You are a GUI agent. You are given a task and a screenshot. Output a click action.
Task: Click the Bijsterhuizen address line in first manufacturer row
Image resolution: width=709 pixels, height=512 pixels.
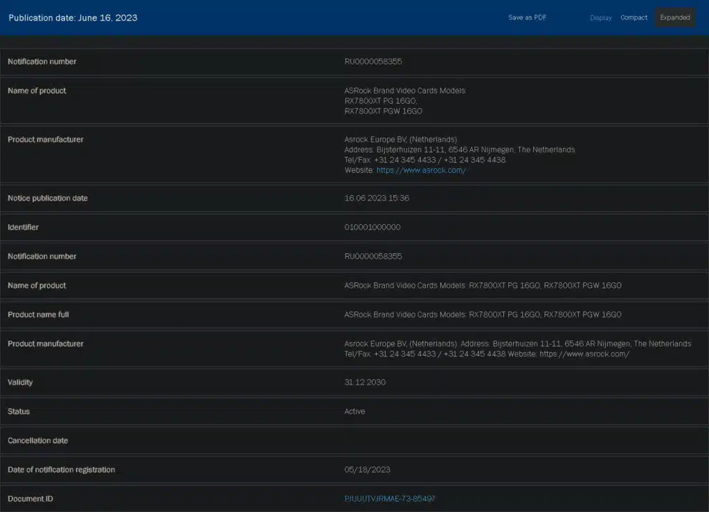460,149
